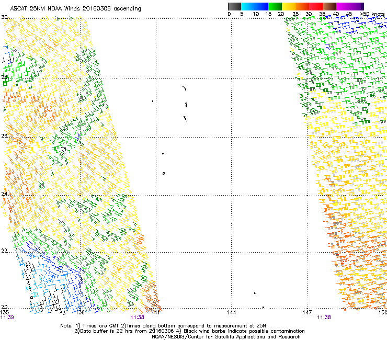
Task: Click the legend scale label "10"
Action: coord(256,14)
